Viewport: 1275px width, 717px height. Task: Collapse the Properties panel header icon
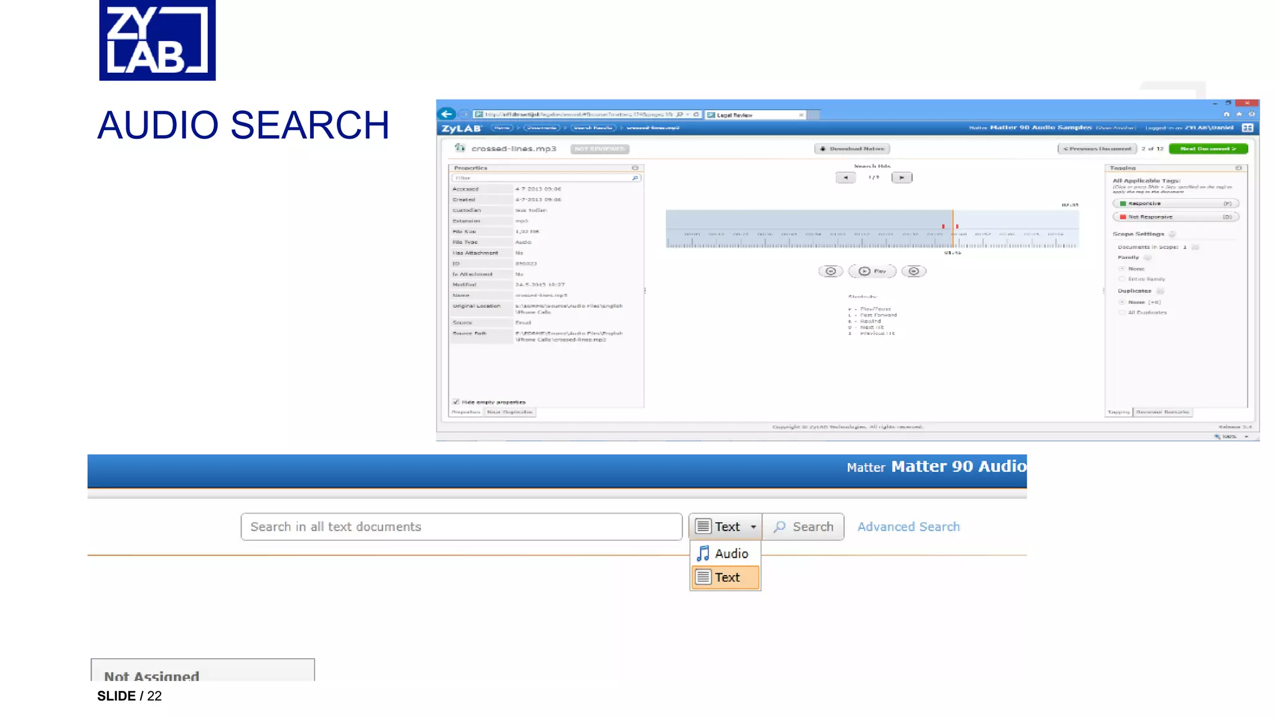pos(635,168)
